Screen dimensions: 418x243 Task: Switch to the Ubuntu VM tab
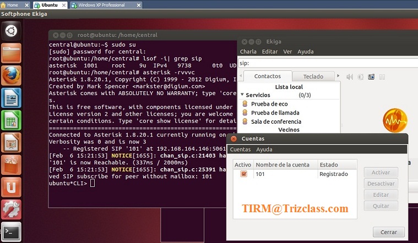(x=50, y=5)
